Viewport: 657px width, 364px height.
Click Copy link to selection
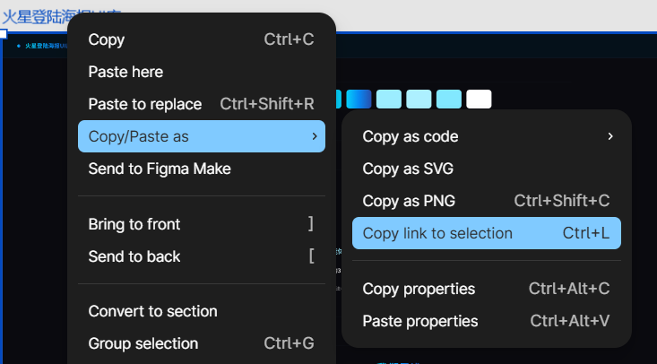pos(437,233)
